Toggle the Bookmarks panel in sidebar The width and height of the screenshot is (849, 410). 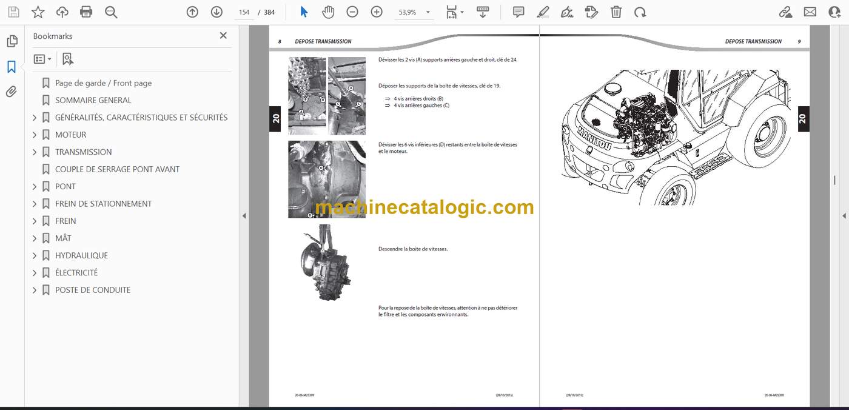coord(12,67)
